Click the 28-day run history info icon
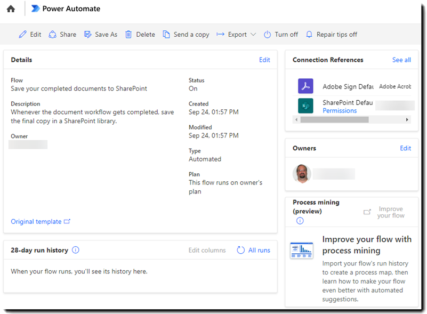Screen dimensions: 427x314 76,250
